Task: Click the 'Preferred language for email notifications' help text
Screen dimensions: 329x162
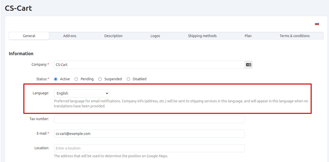Action: (181, 104)
